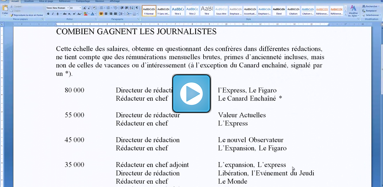Switch to the Insertion tab
Screen dimensions: 383x187
(29, 1)
